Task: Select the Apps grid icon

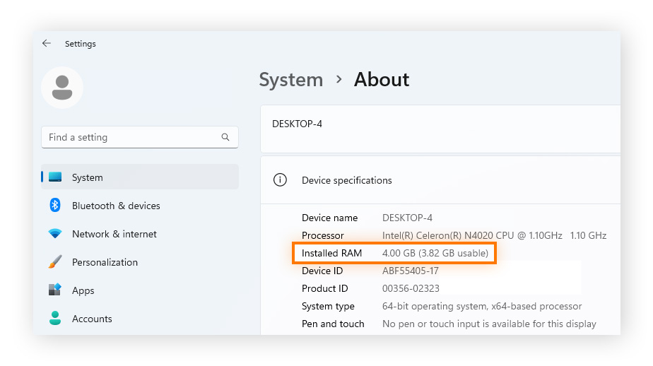Action: click(55, 290)
